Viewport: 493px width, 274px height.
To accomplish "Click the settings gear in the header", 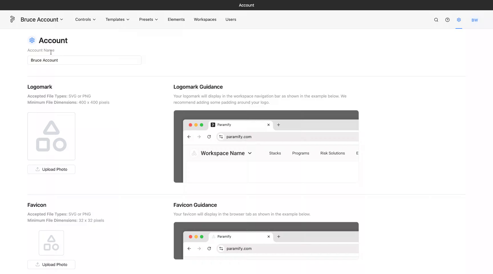I will click(x=459, y=20).
